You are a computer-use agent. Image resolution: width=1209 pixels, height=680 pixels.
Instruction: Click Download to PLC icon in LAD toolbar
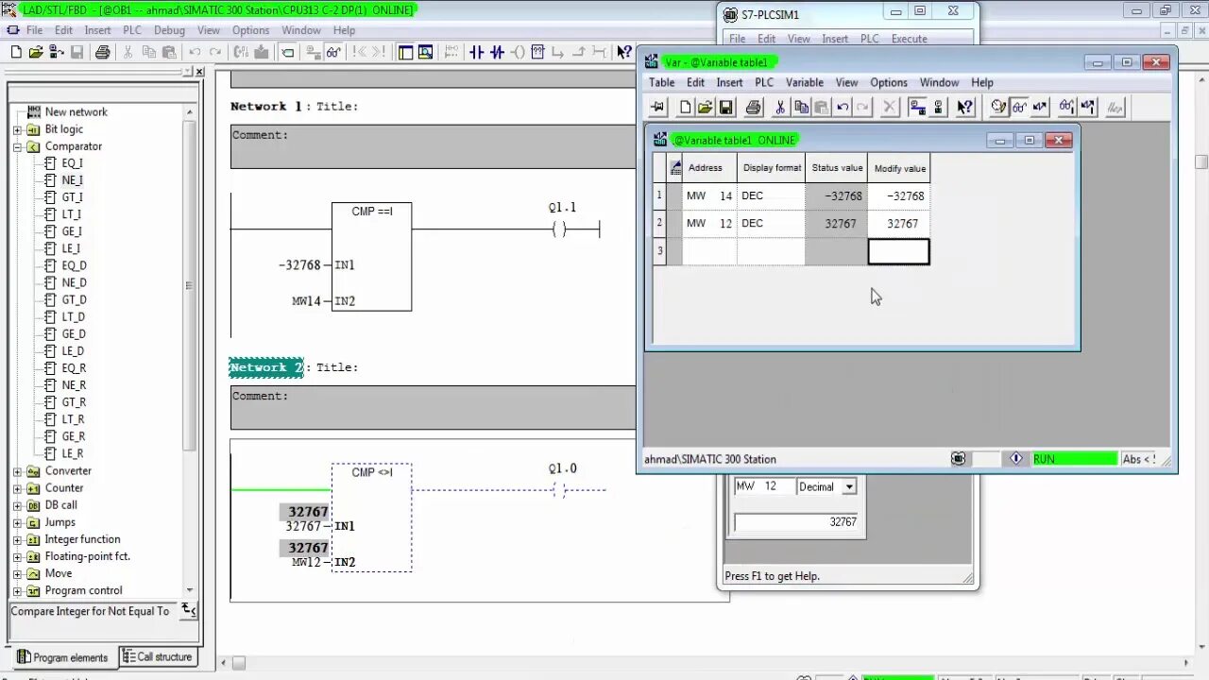click(261, 52)
